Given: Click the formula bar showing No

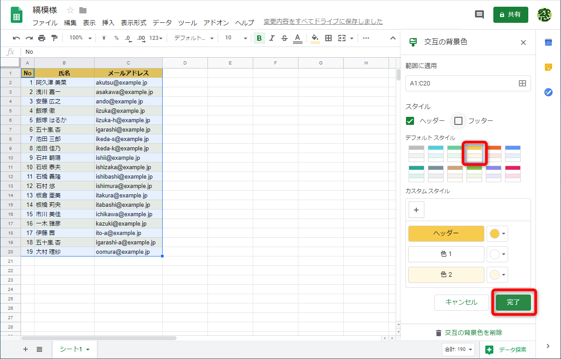Looking at the screenshot, I should (210, 52).
